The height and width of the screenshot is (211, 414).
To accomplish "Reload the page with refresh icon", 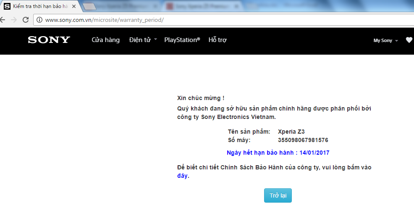I will [26, 20].
